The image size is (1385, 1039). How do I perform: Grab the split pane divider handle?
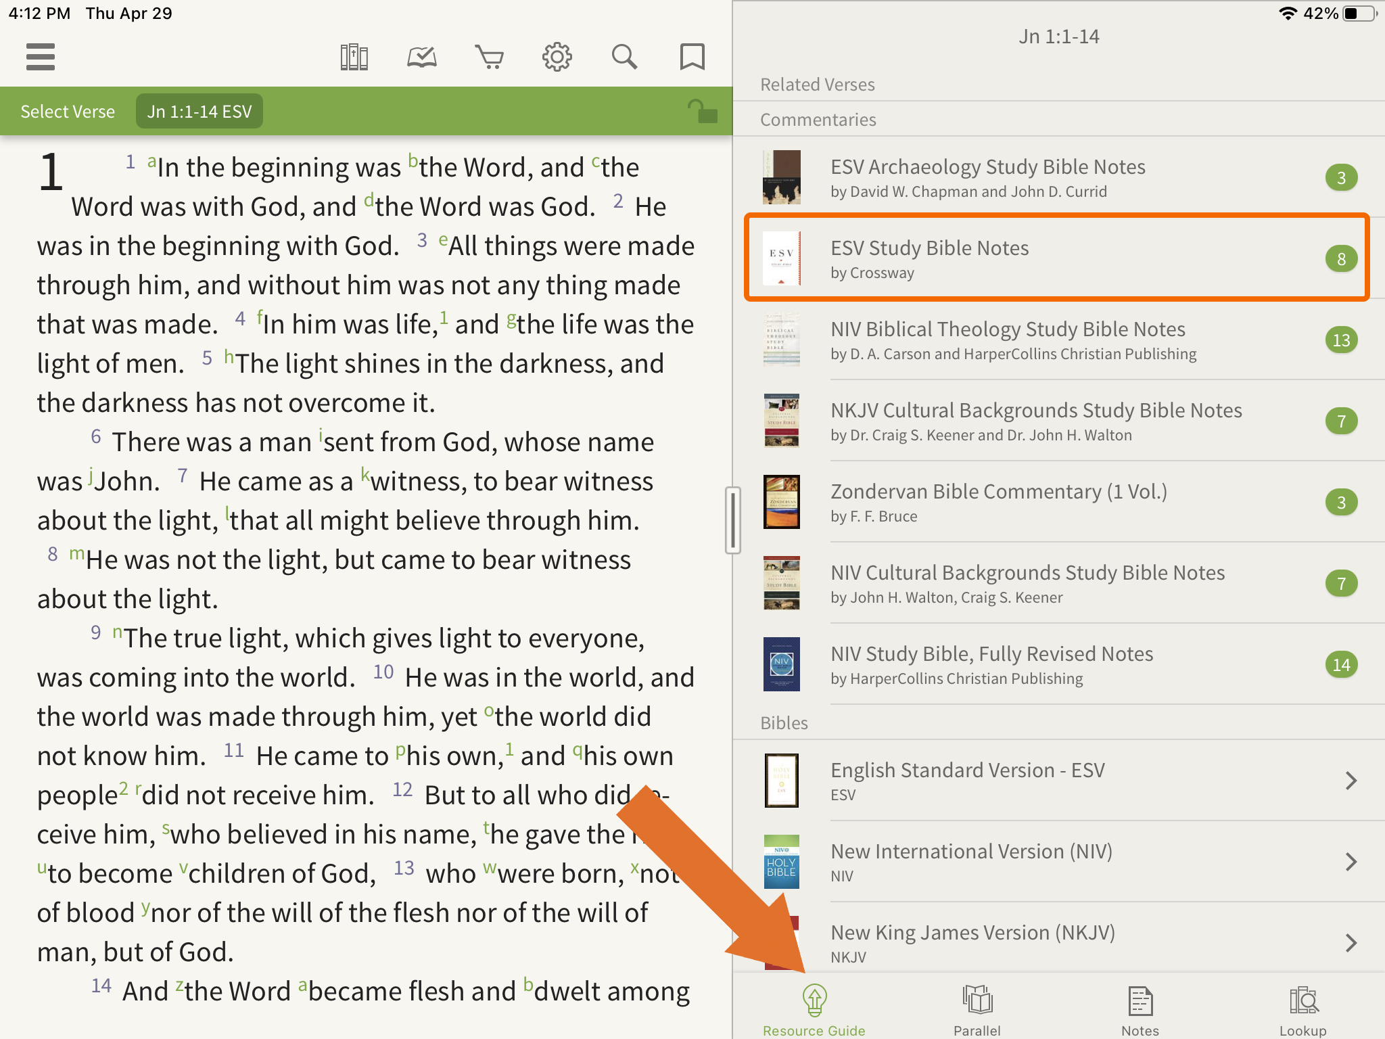[732, 519]
